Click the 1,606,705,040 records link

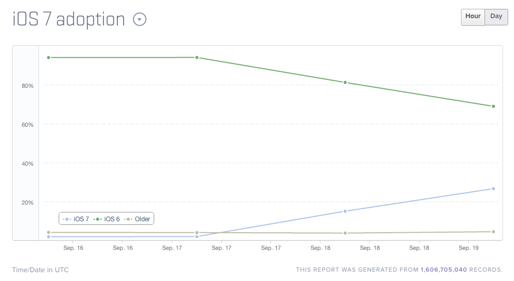pyautogui.click(x=444, y=270)
